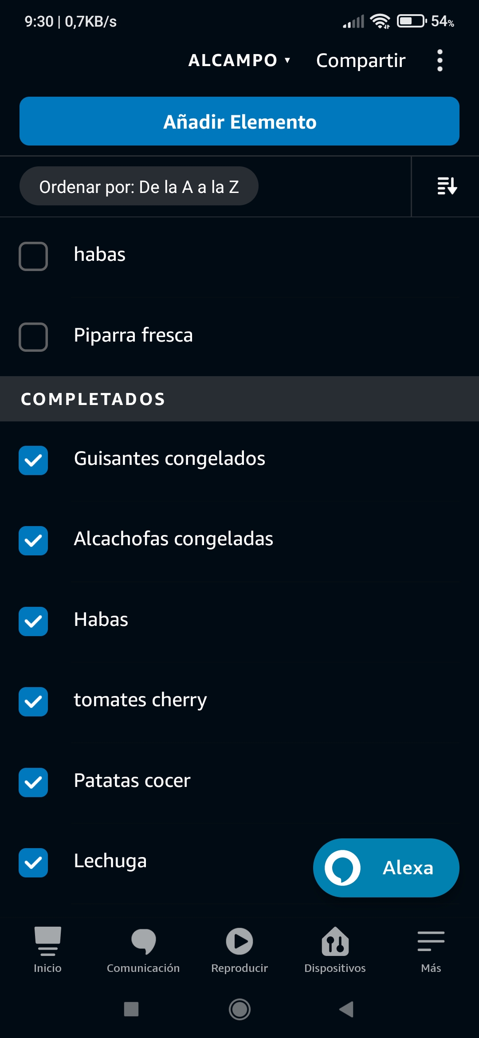The image size is (479, 1038).
Task: Mark Piparra fresca as completed
Action: coord(33,337)
